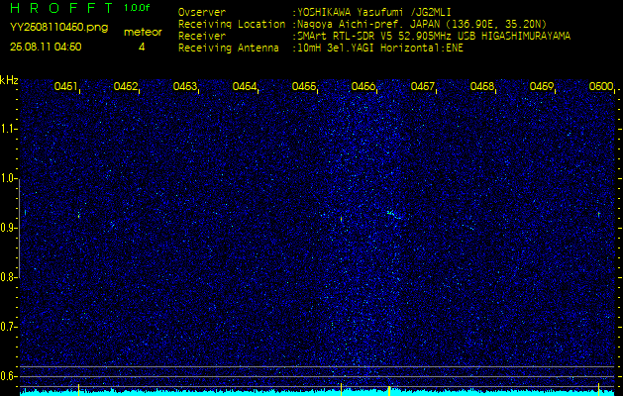Select the SMArt RTL-SDR V5 receiver description
The height and width of the screenshot is (396, 623).
pos(434,37)
